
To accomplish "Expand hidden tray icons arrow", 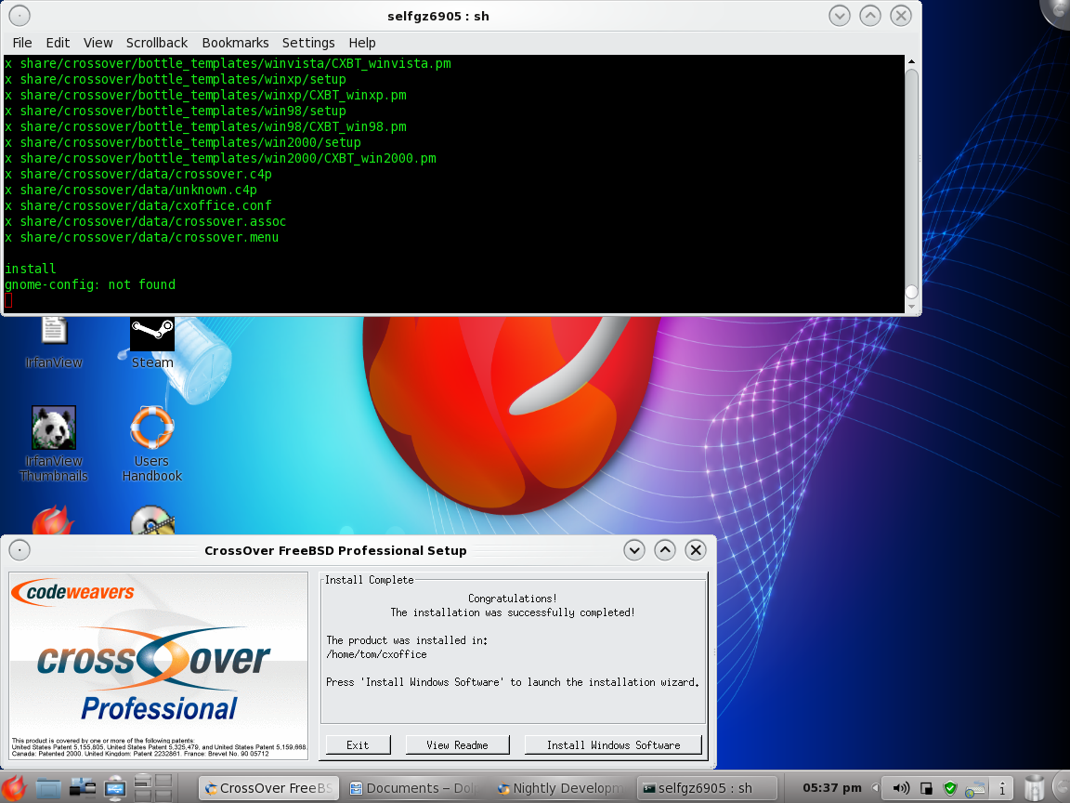I will pos(876,788).
